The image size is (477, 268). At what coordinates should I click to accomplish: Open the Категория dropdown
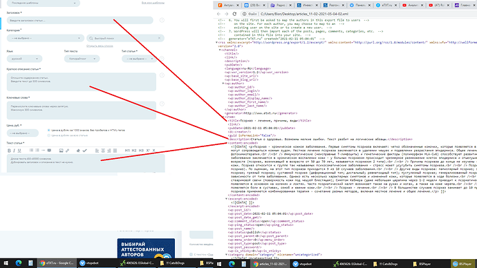tap(46, 38)
